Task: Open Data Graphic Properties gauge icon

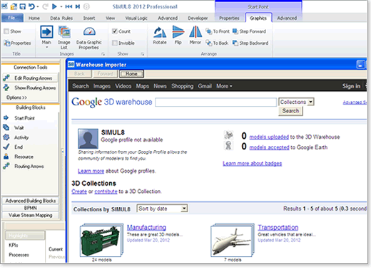Action: click(89, 32)
